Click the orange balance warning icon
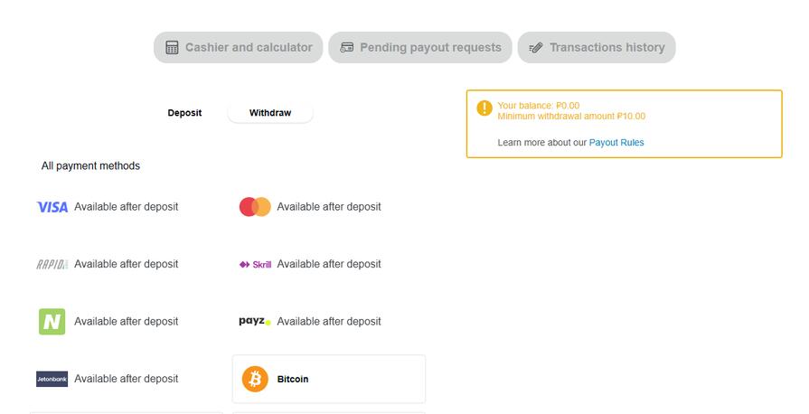Screen dimensions: 809x414 coord(484,108)
